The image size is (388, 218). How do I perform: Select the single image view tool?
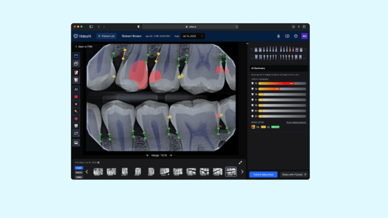coord(76,56)
